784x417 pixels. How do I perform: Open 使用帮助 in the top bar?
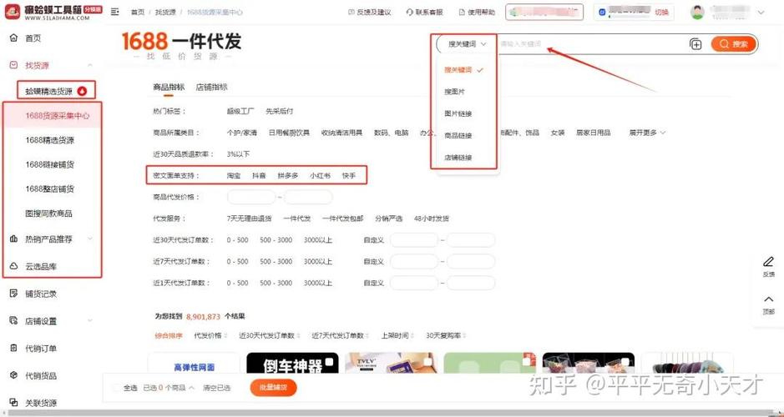coord(477,12)
